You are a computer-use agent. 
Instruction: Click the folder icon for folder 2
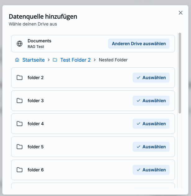pyautogui.click(x=20, y=78)
